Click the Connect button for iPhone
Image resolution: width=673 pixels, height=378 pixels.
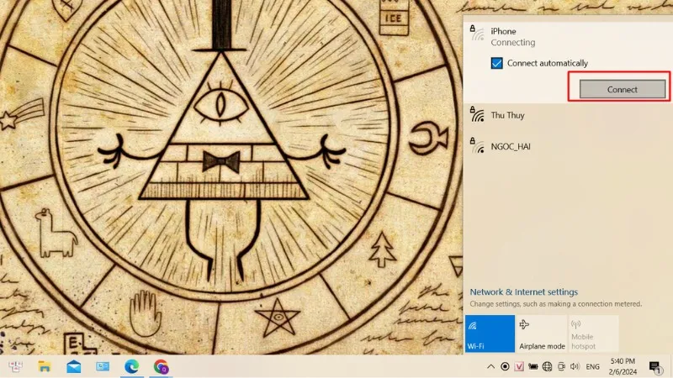(623, 89)
